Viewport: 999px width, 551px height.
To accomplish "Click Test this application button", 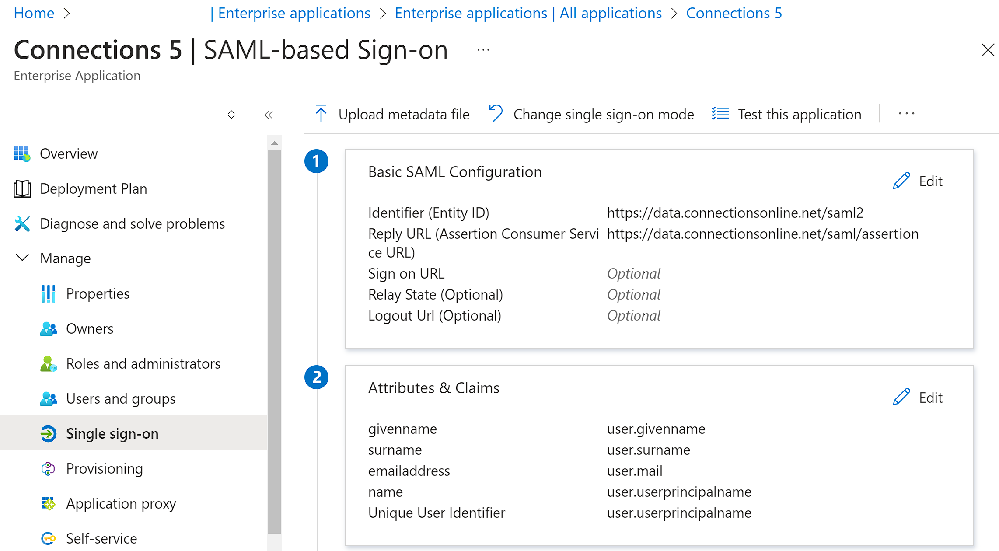I will click(x=786, y=114).
